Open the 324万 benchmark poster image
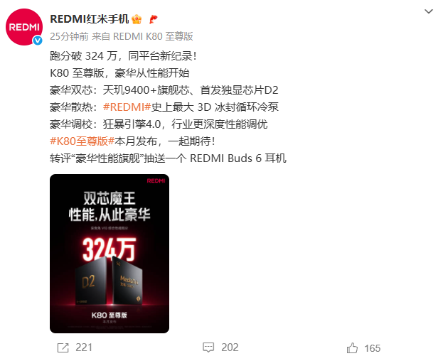This screenshot has height=361, width=443. (110, 254)
